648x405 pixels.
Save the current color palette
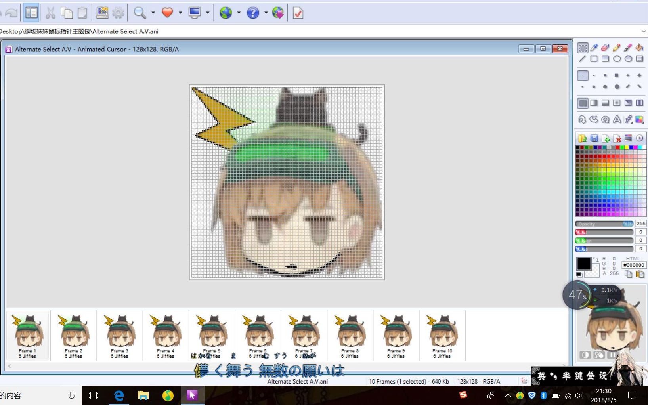(x=594, y=138)
